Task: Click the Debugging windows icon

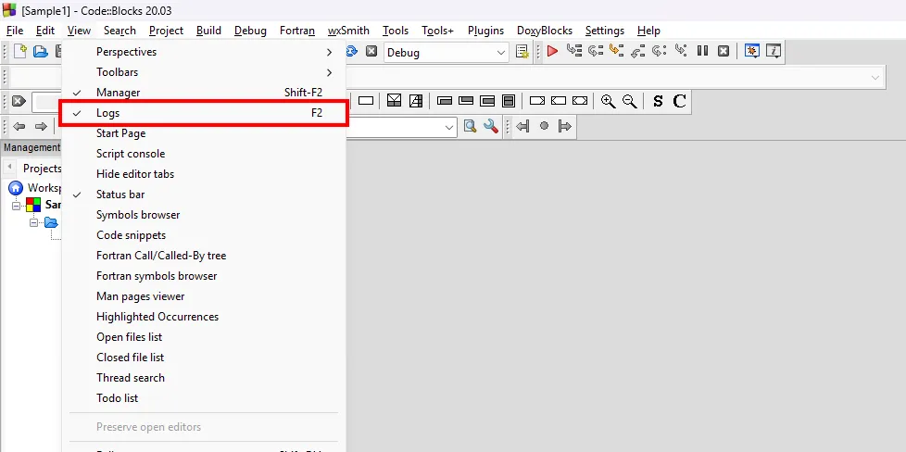Action: pos(752,52)
